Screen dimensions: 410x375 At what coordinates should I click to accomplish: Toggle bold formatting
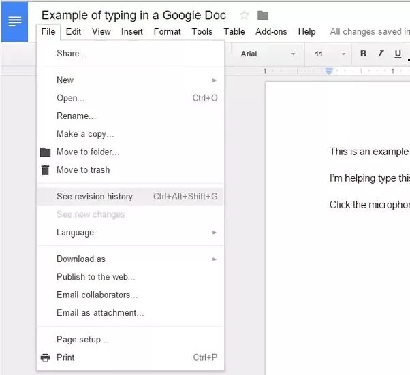click(x=363, y=54)
